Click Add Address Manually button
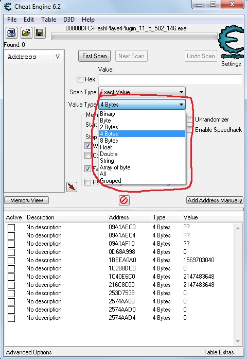This screenshot has width=247, height=359. click(215, 200)
